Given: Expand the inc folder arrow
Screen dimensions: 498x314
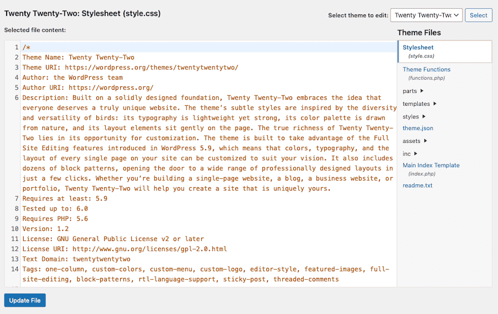Looking at the screenshot, I should [416, 154].
